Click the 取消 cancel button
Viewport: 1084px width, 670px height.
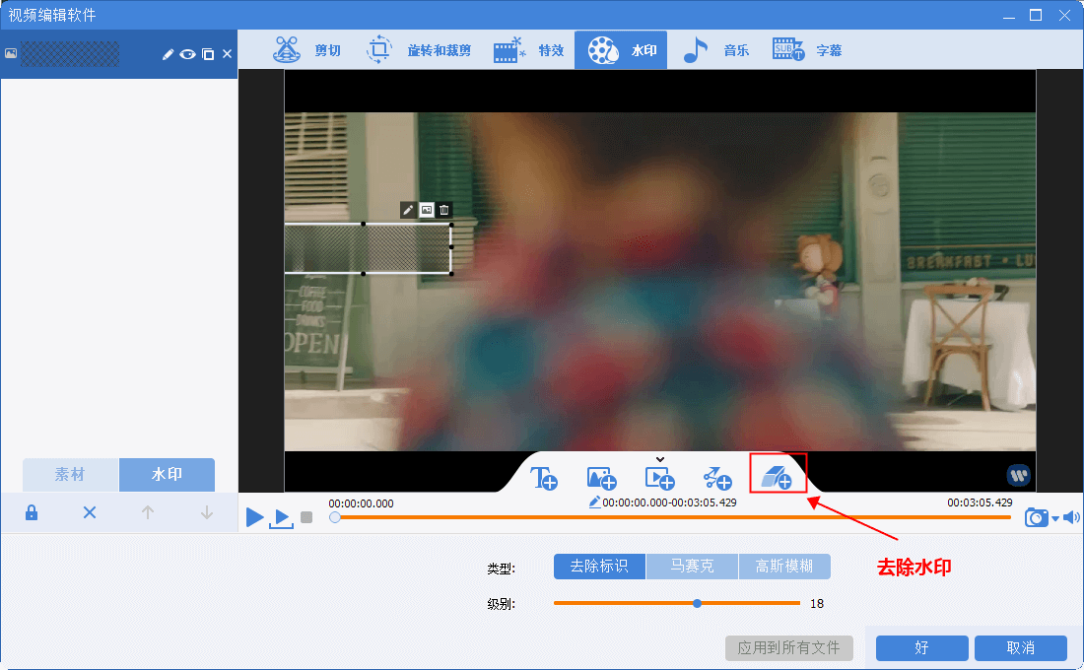click(x=1020, y=648)
